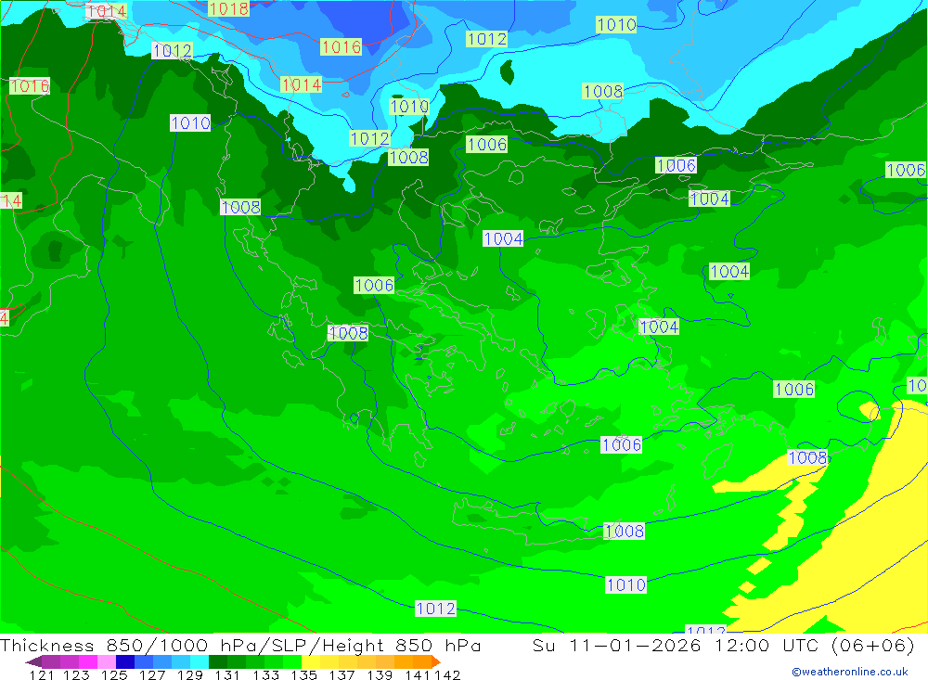Click the legend value 142
This screenshot has width=928, height=680.
click(x=447, y=674)
